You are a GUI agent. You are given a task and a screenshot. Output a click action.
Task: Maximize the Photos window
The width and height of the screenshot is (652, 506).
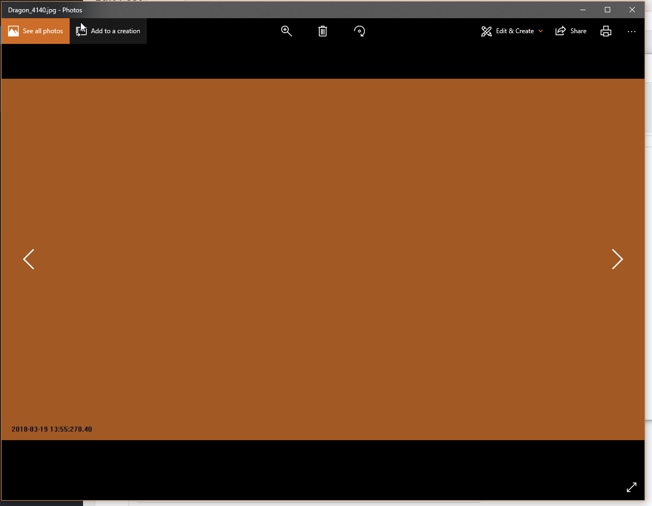click(x=608, y=10)
